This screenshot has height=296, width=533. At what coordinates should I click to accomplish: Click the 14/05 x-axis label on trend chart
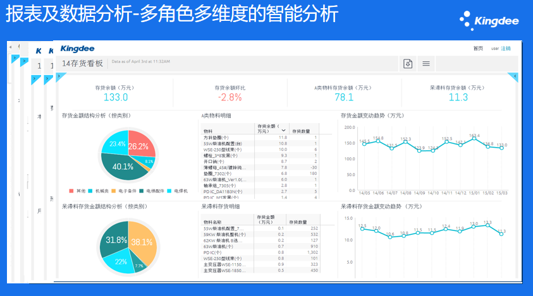[364, 192]
